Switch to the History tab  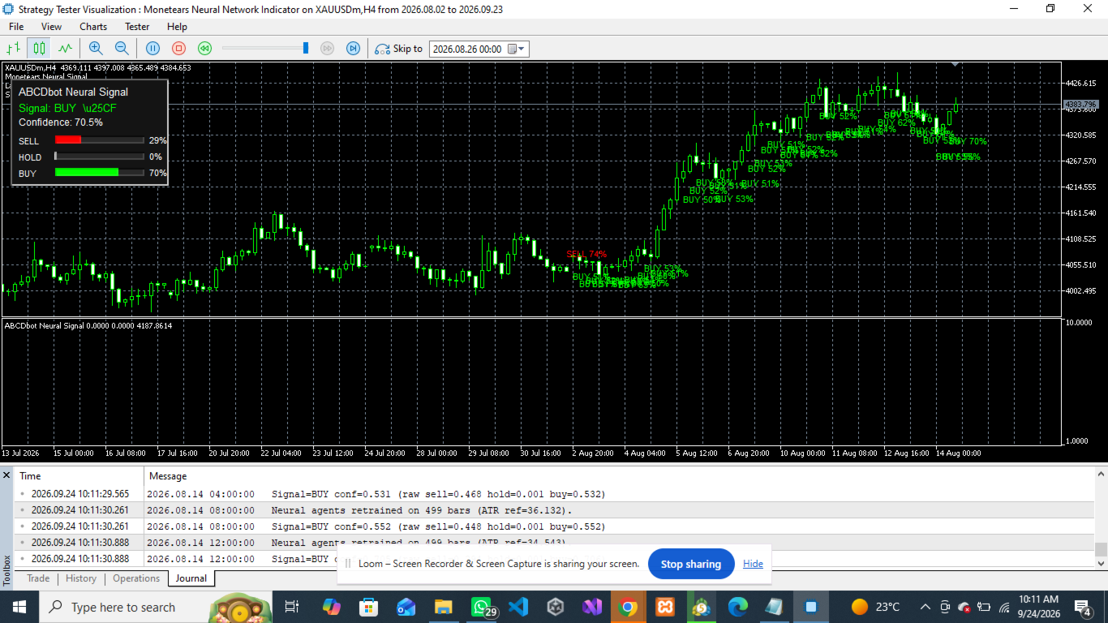(81, 578)
